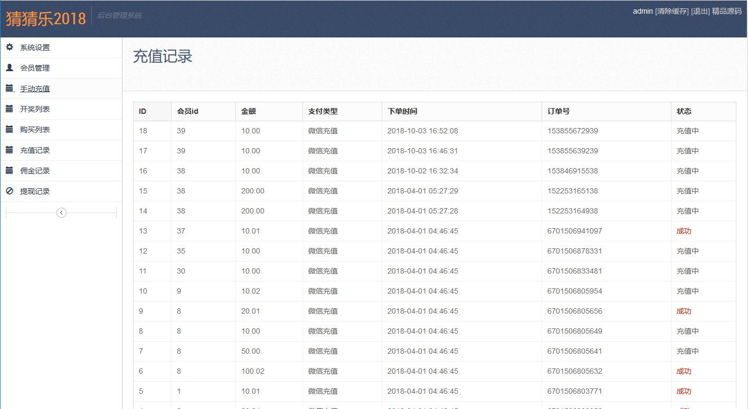Select order number 6701506941097 cell
Viewport: 748px width, 409px height.
point(574,231)
